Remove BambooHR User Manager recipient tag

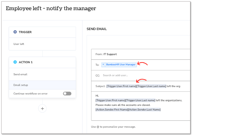coord(103,64)
